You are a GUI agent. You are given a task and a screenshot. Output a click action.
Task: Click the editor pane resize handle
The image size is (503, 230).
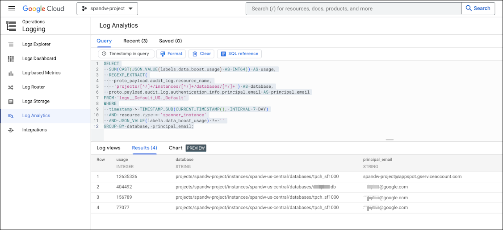tap(390, 140)
